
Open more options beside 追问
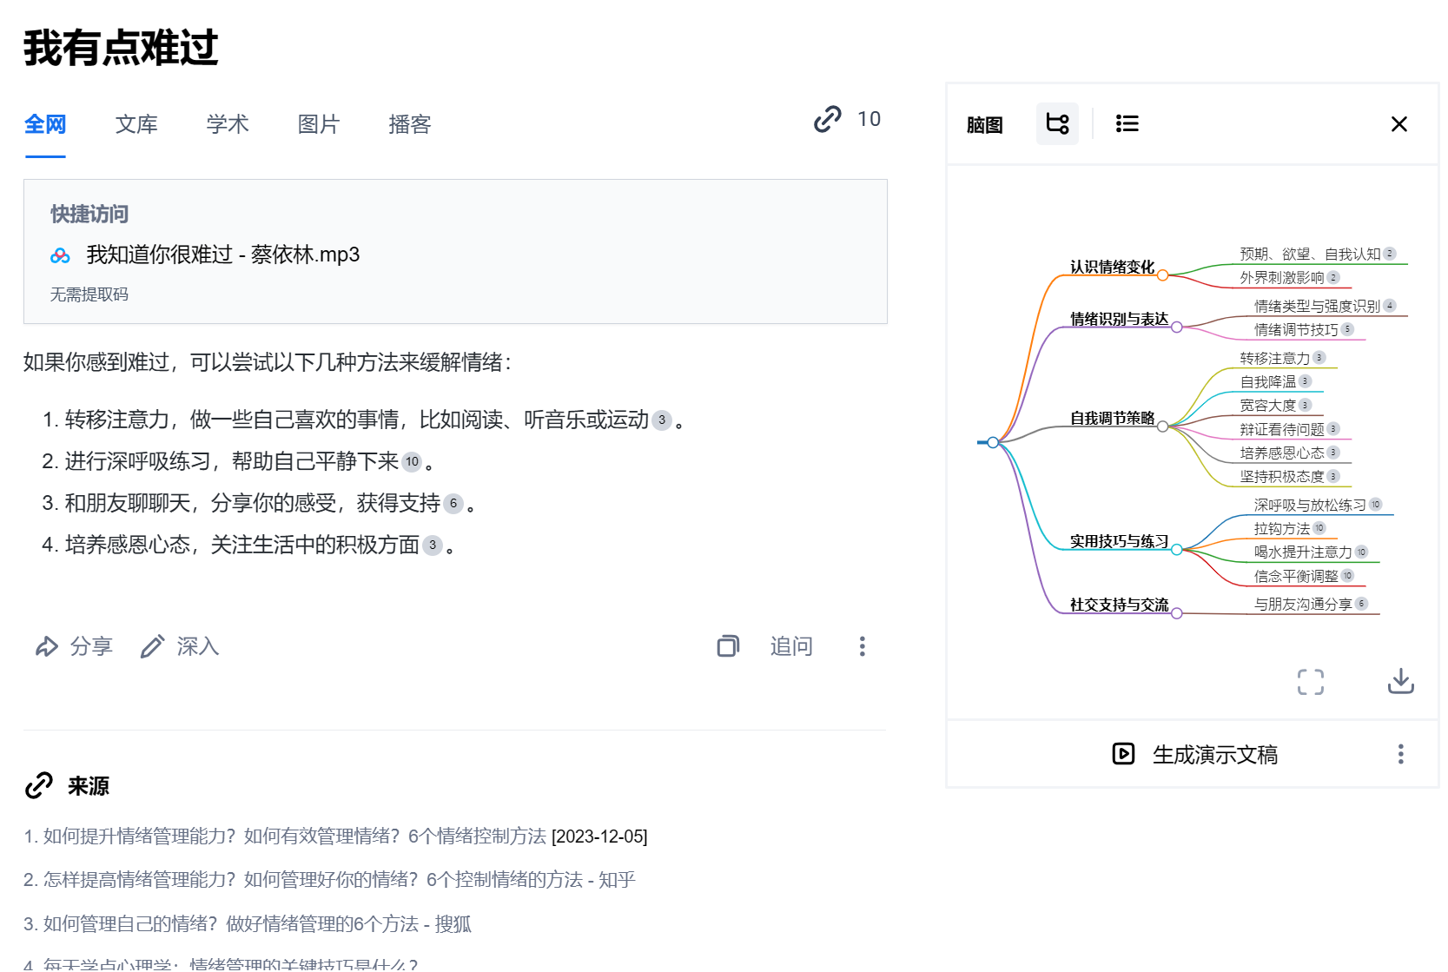point(862,645)
